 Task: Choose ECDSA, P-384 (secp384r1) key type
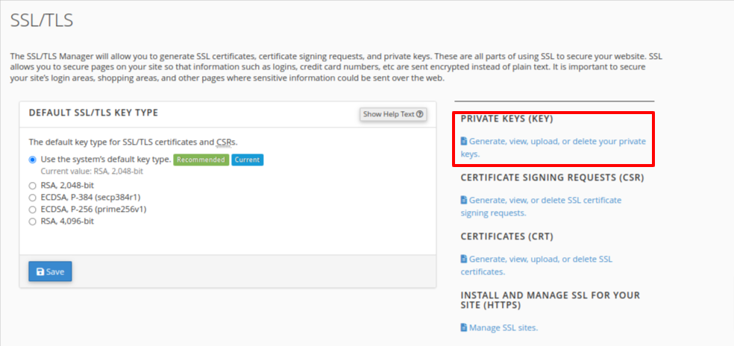coord(32,198)
